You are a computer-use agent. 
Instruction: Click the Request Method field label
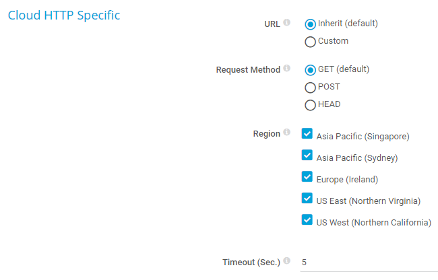[x=247, y=70]
